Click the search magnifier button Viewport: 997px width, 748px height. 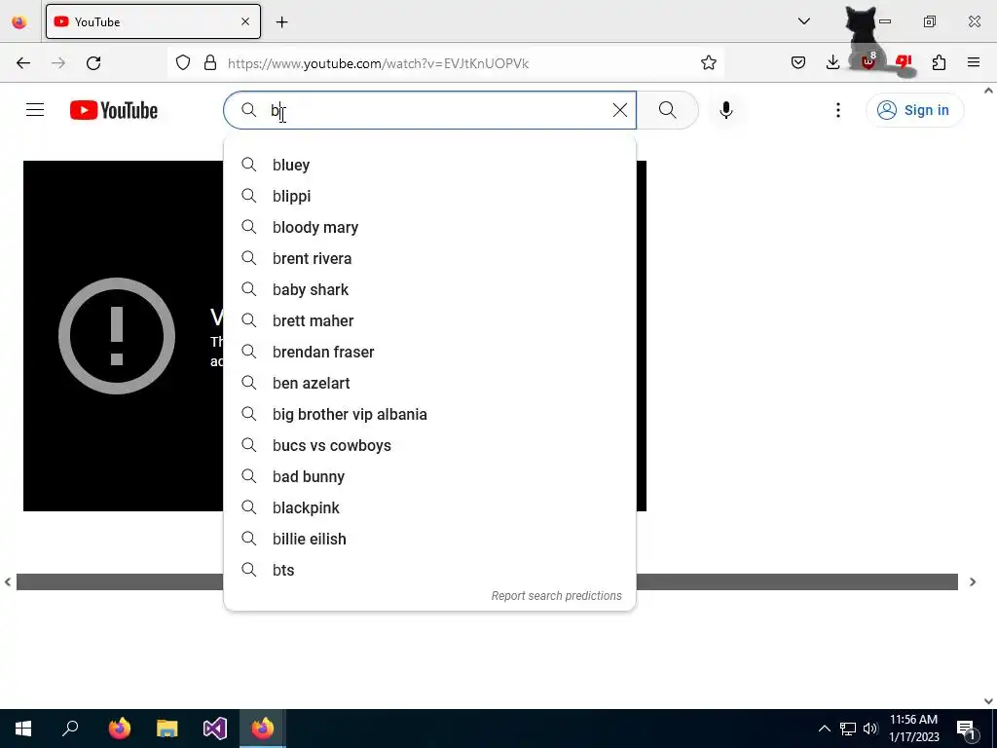(x=668, y=110)
